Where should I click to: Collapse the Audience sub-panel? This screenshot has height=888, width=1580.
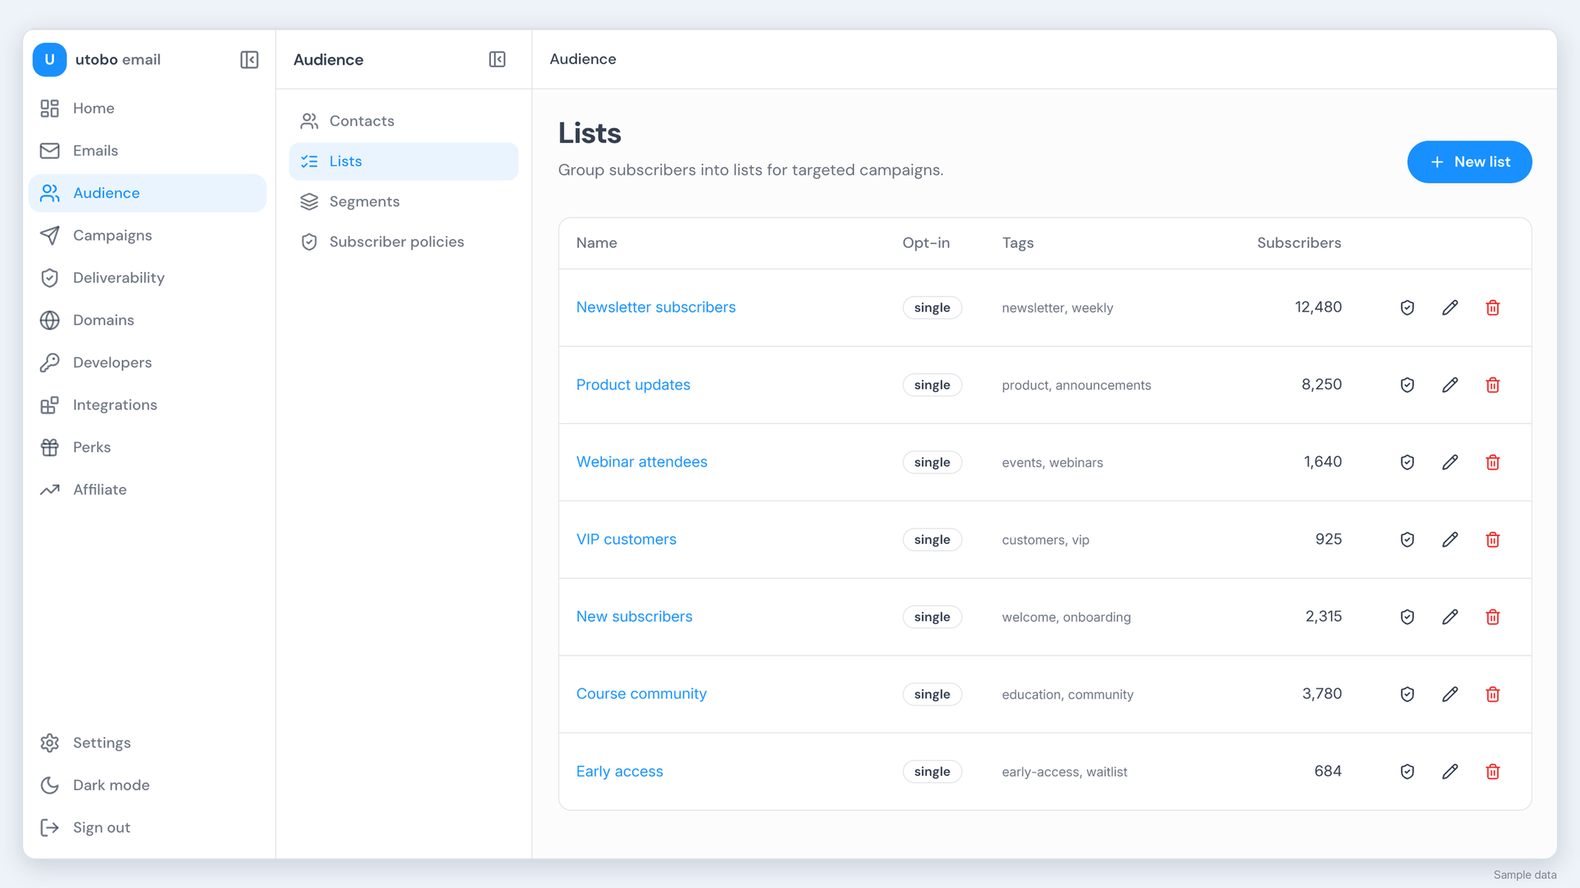click(497, 60)
